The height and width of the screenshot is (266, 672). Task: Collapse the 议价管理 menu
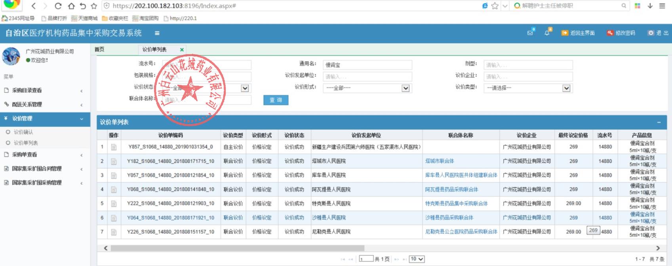click(x=46, y=119)
